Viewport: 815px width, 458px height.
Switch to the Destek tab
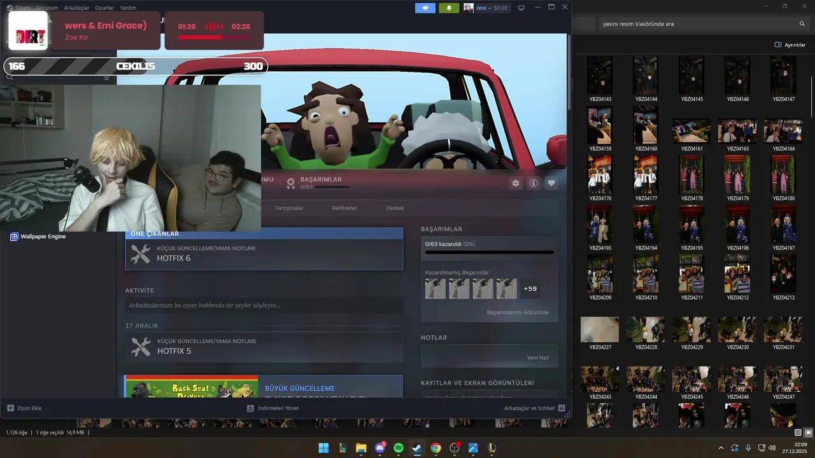(x=395, y=208)
